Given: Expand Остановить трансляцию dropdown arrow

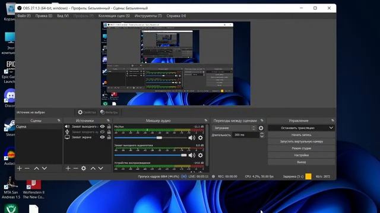Looking at the screenshot, I should pos(331,128).
